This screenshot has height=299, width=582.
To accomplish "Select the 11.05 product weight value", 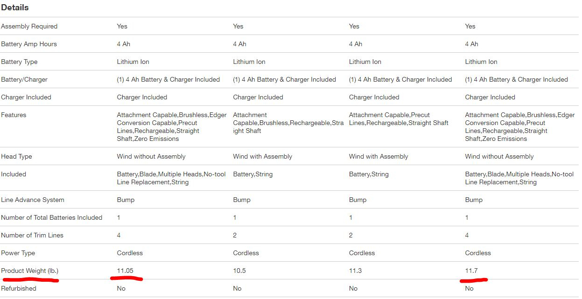I will [x=126, y=271].
